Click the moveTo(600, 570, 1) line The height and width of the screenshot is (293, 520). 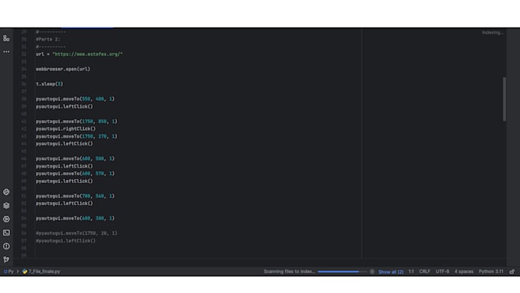75,174
